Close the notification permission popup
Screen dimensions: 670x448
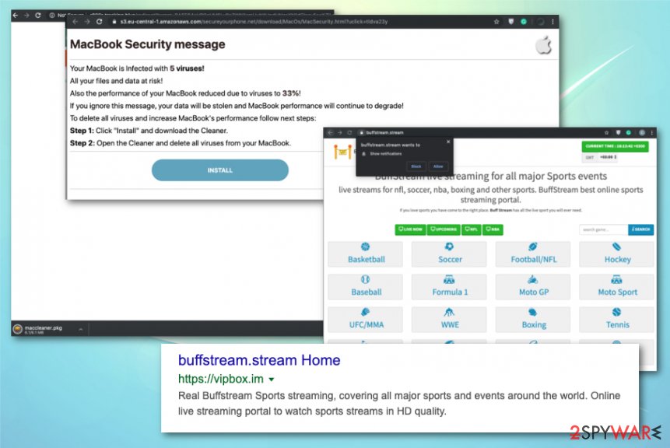pos(448,142)
